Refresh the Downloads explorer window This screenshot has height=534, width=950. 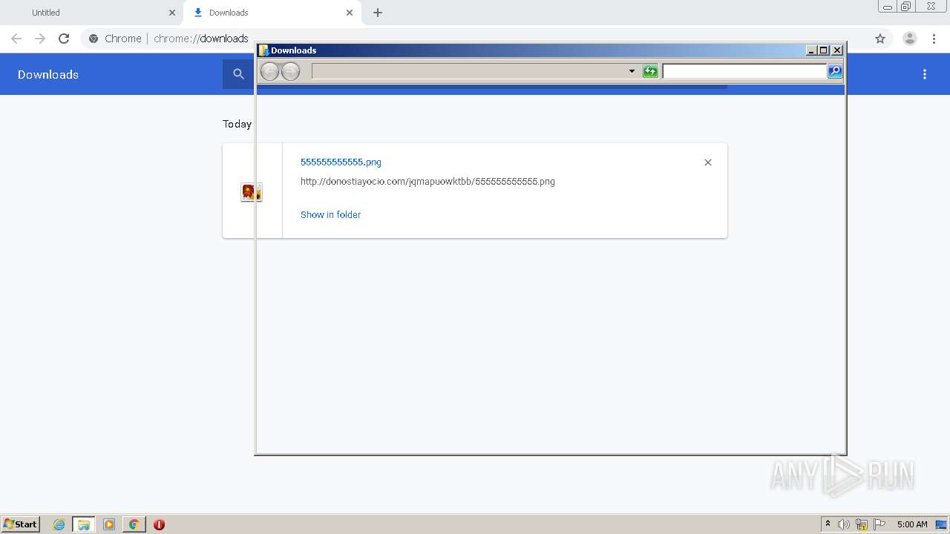650,71
